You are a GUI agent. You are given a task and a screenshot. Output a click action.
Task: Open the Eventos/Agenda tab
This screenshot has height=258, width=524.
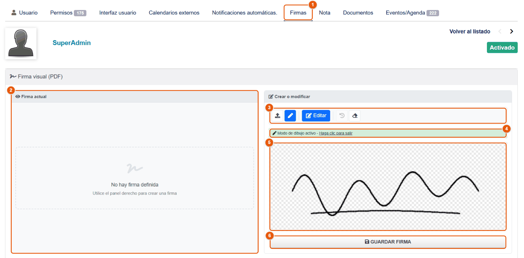[412, 13]
